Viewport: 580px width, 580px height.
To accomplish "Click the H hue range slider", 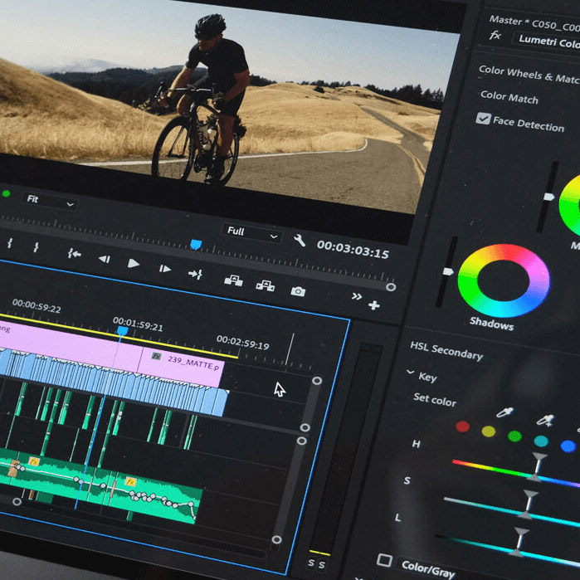I will [x=516, y=471].
